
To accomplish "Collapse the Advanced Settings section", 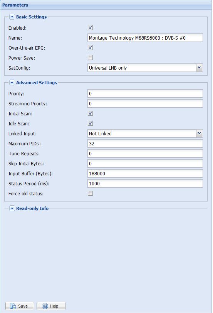I will coord(12,82).
